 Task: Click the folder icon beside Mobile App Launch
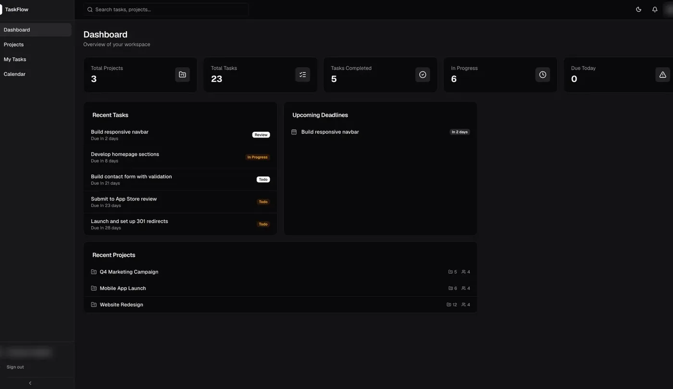94,288
